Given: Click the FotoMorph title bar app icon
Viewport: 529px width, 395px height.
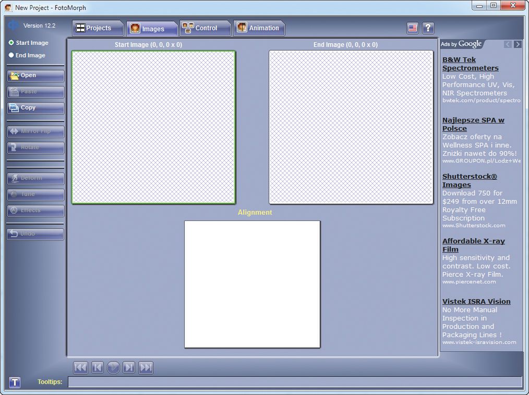Looking at the screenshot, I should [8, 7].
